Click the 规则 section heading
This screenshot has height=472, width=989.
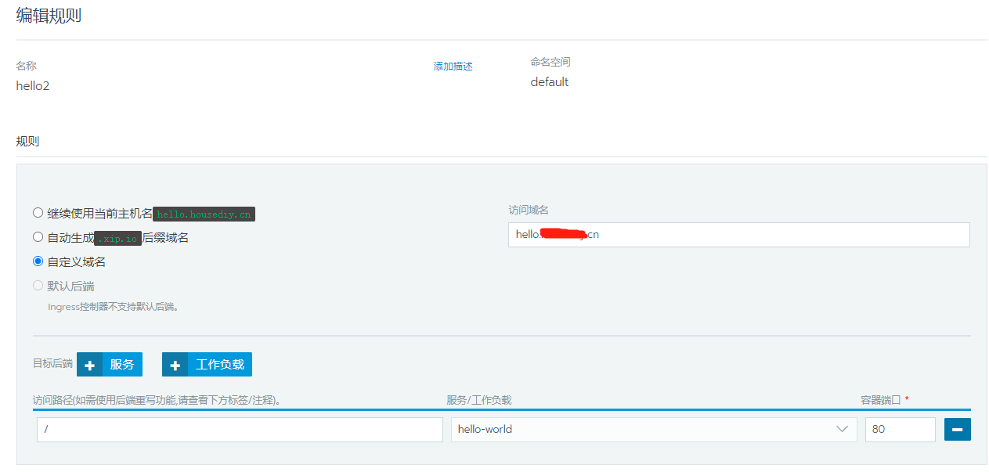click(27, 142)
